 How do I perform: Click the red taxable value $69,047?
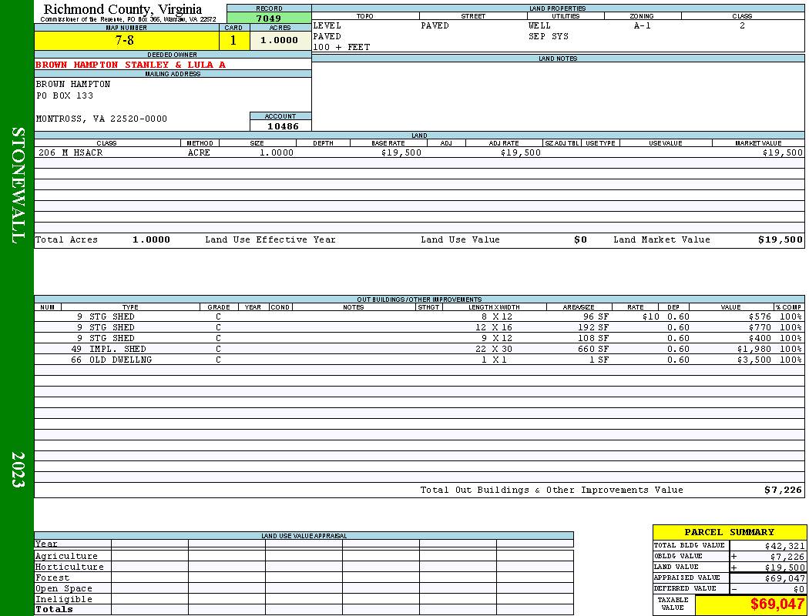[777, 604]
